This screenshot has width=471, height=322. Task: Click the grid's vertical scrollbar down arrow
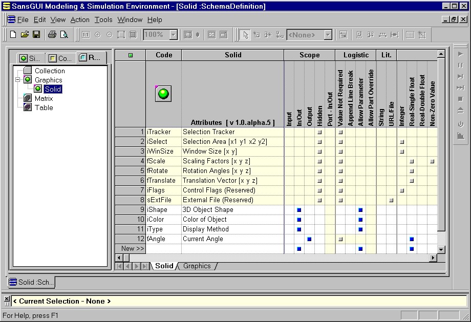pos(441,249)
